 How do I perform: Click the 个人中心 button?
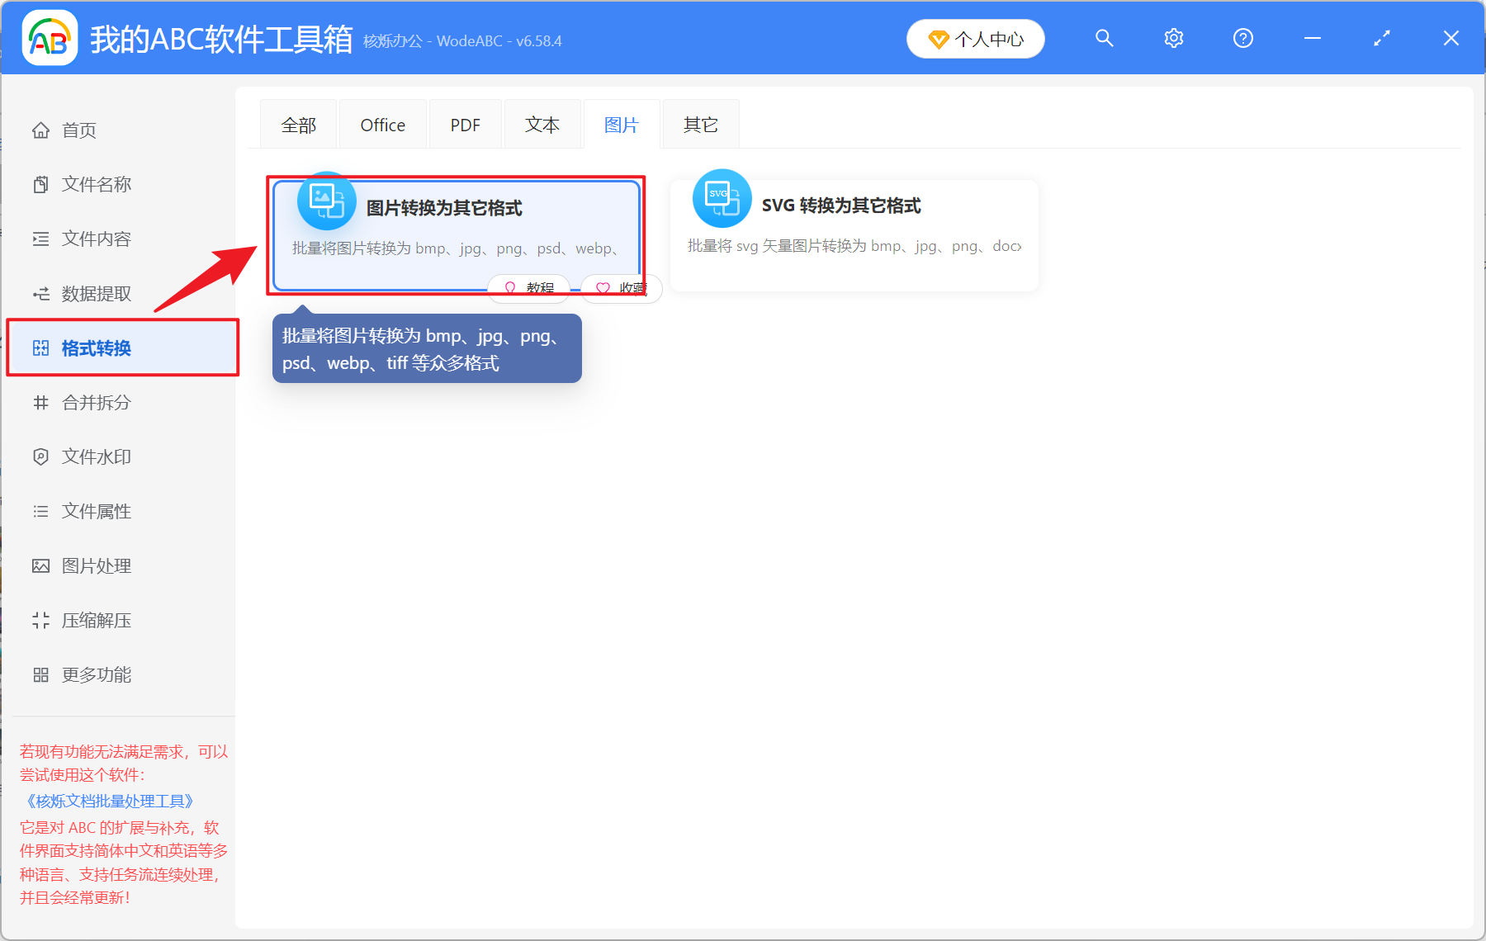click(975, 38)
